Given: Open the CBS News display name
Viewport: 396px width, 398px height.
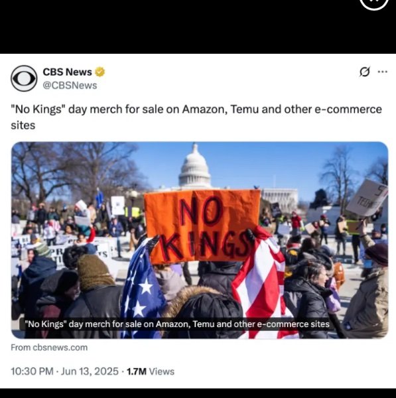Looking at the screenshot, I should coord(67,72).
